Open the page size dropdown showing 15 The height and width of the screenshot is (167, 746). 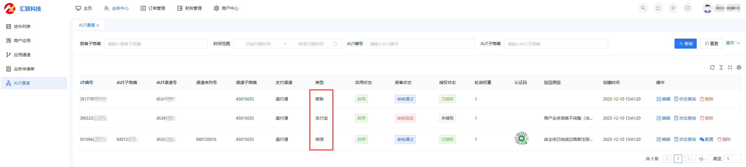pos(703,159)
